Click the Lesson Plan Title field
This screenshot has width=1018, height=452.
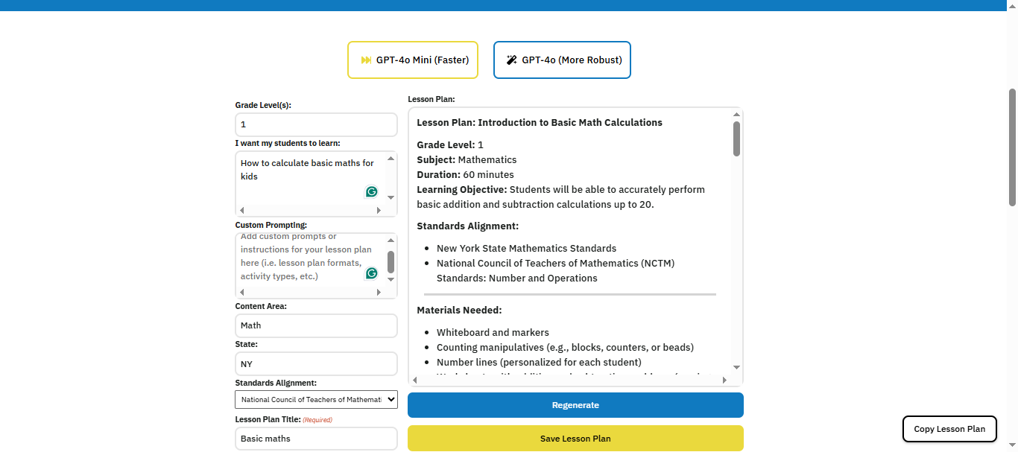point(316,438)
